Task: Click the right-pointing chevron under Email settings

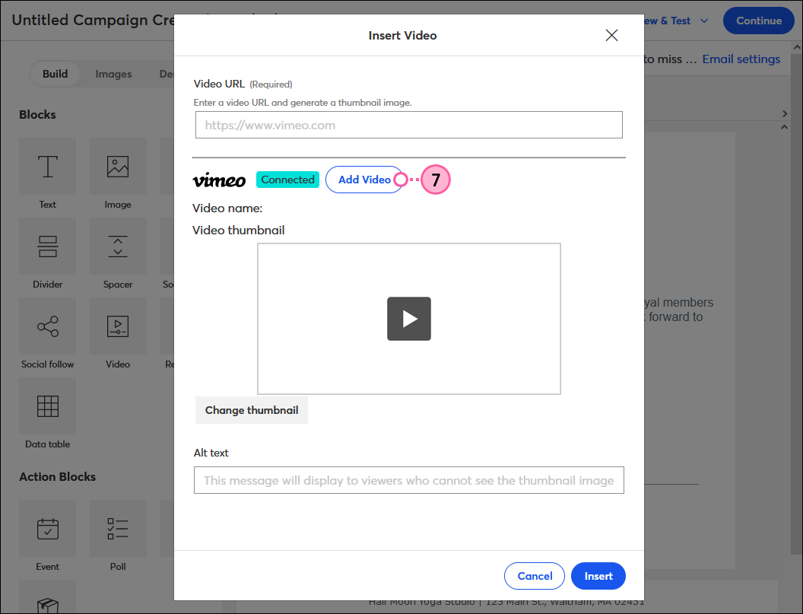Action: [785, 114]
